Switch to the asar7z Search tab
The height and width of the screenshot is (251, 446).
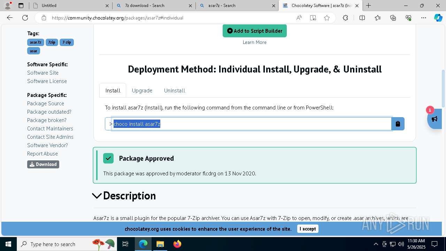pyautogui.click(x=238, y=6)
